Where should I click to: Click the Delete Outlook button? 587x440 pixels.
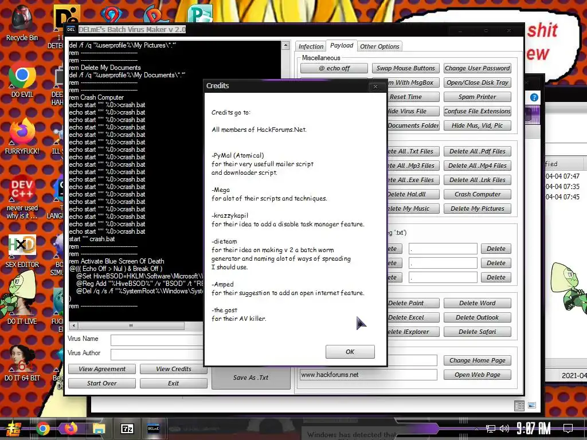[x=478, y=317]
